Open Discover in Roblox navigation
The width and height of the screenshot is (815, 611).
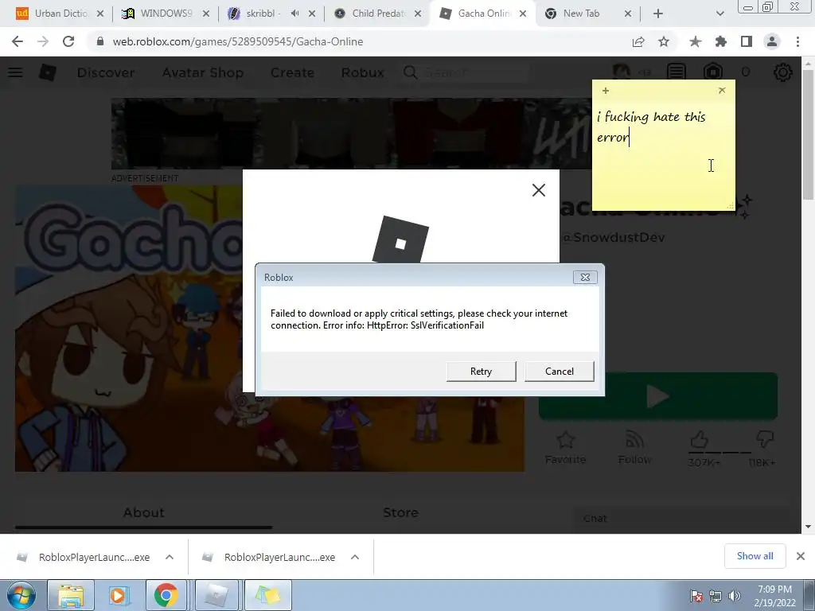click(106, 72)
